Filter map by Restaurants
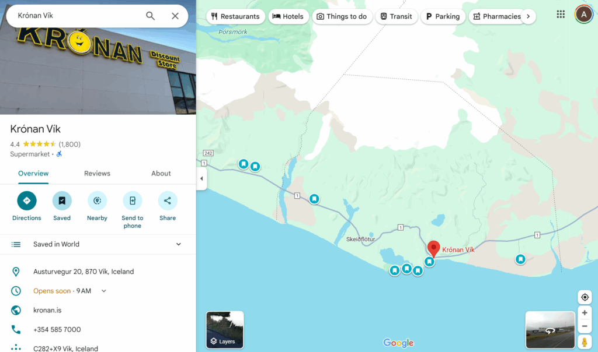Screen dimensions: 598x352 [236, 16]
